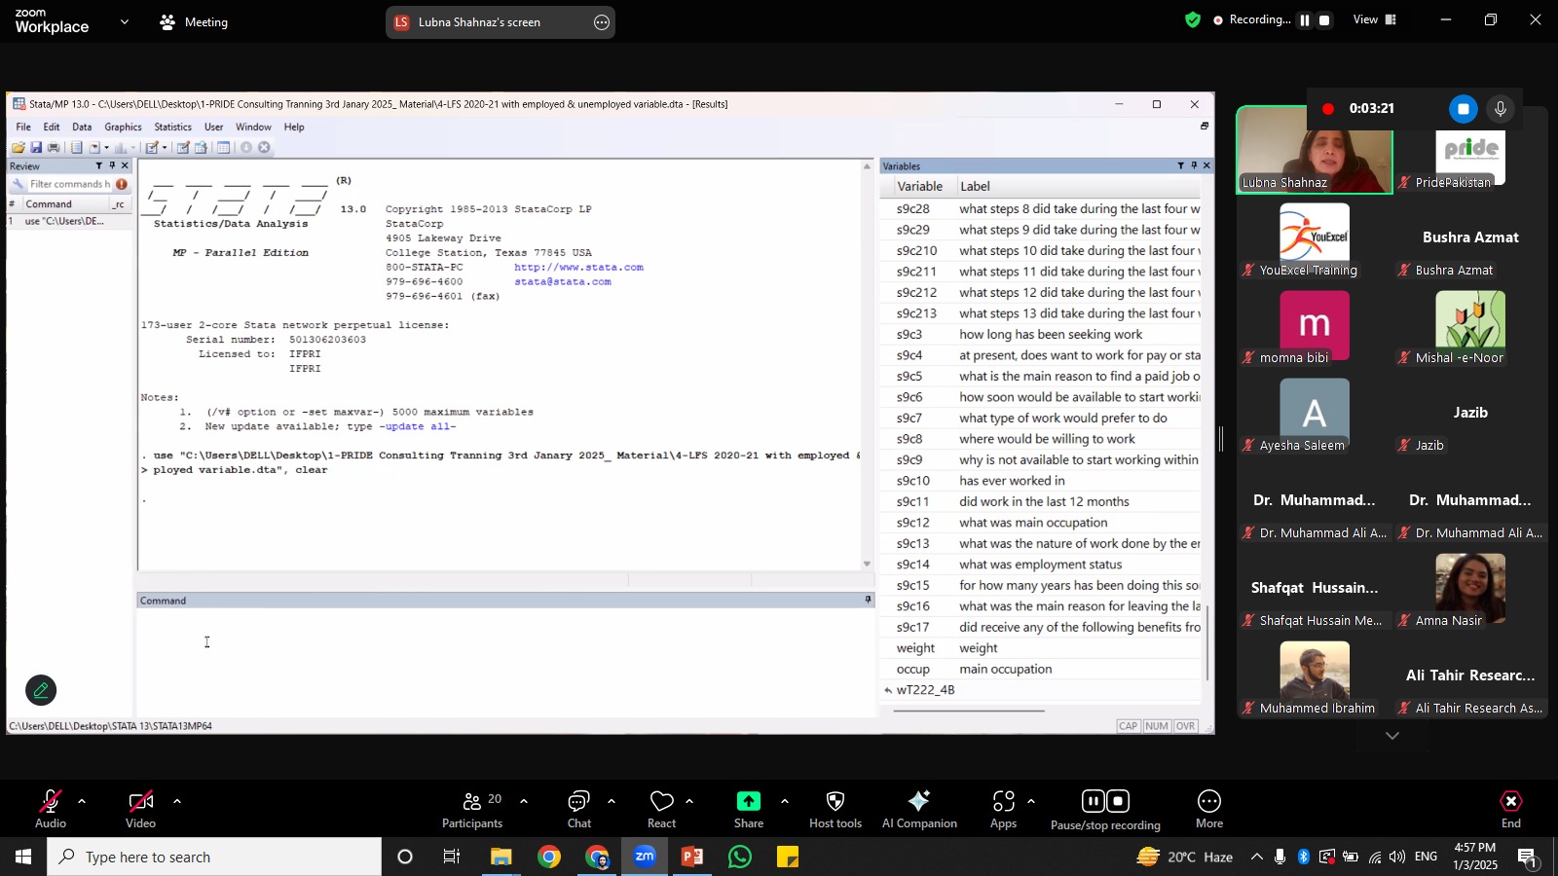The width and height of the screenshot is (1558, 876).
Task: Open the Data Editor (edit) icon
Action: coord(183,148)
